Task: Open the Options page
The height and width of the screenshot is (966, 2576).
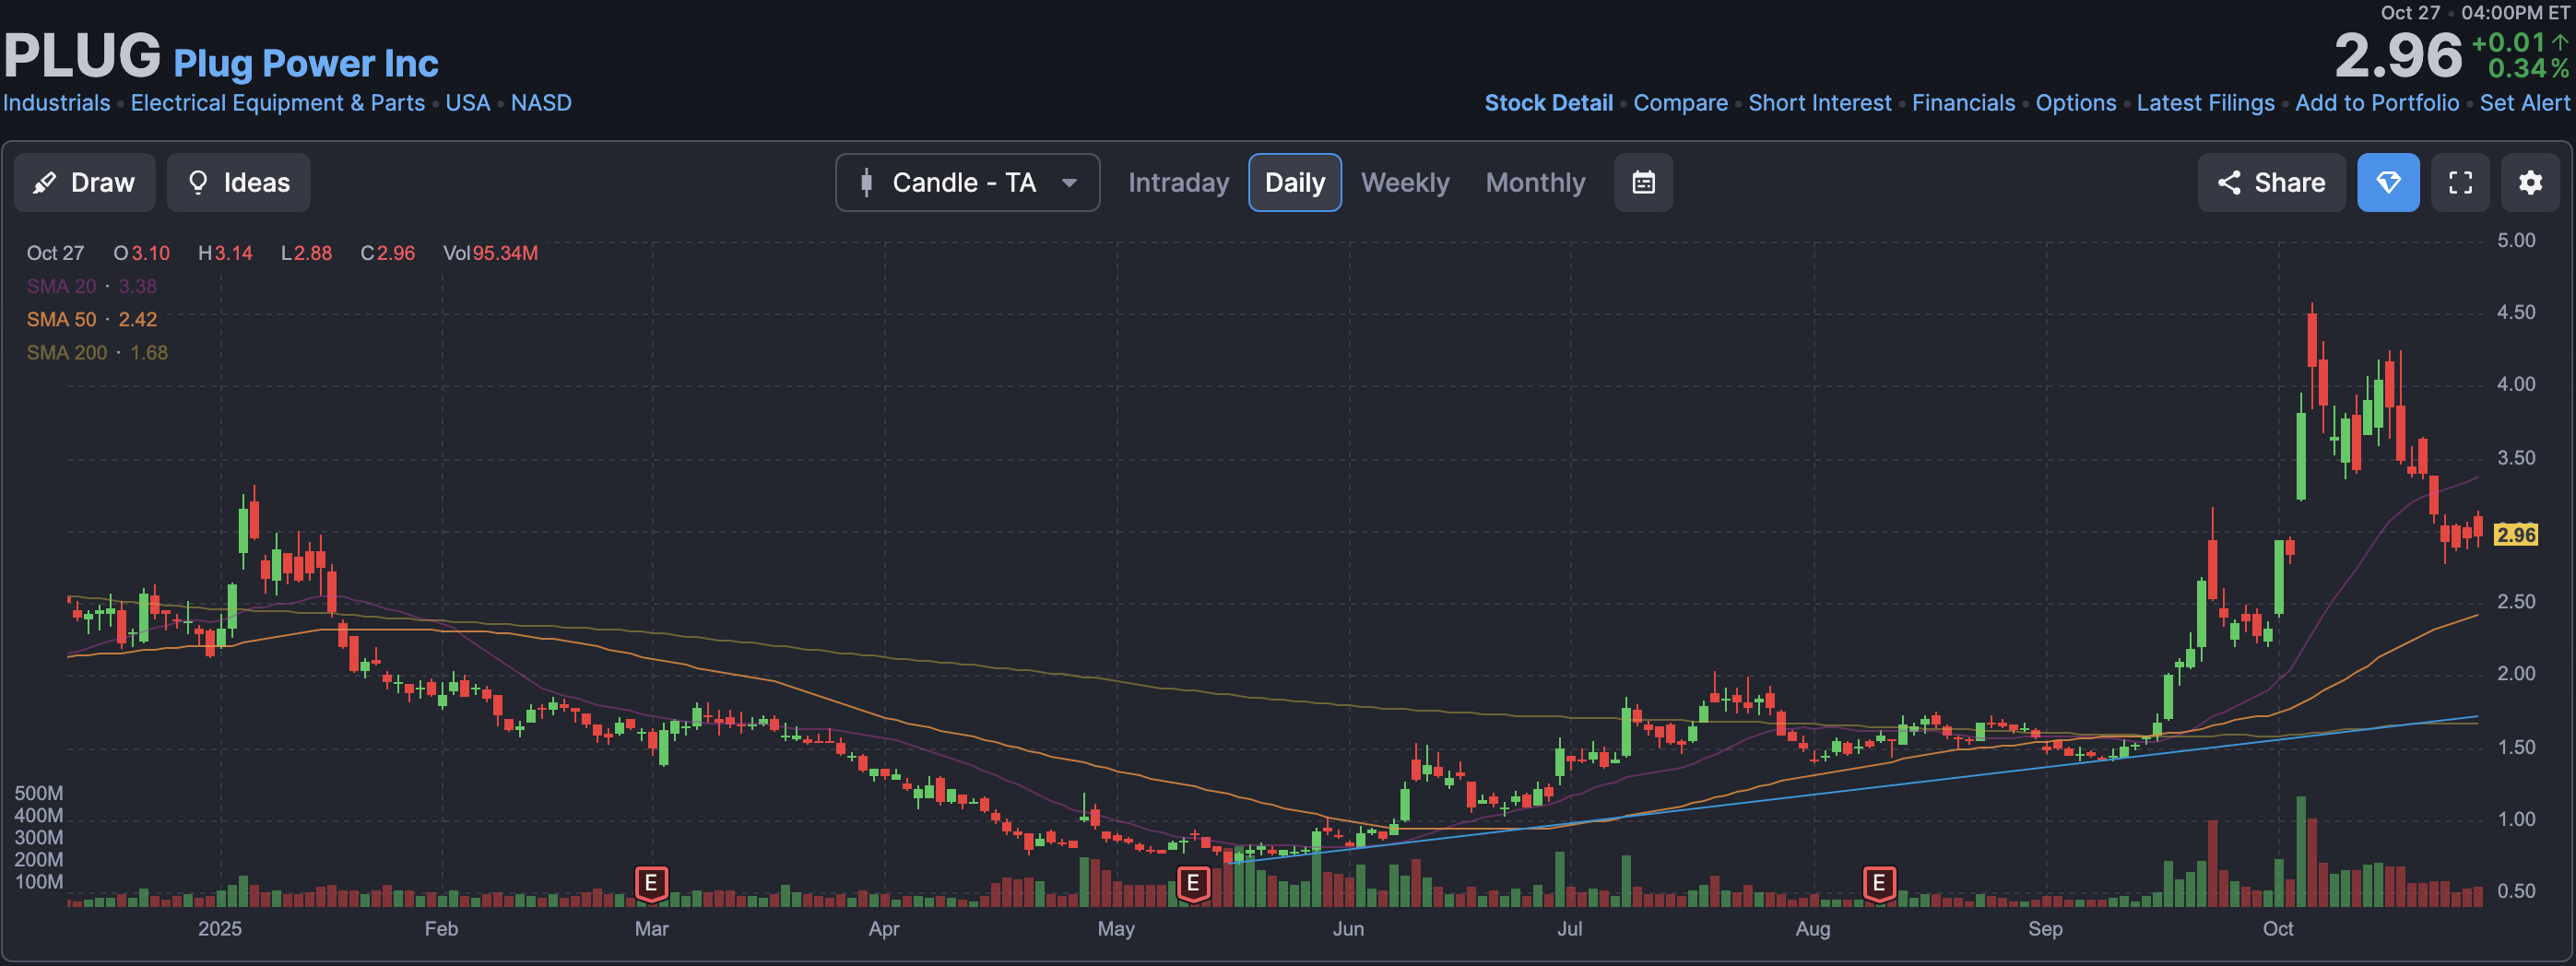Action: pyautogui.click(x=2076, y=103)
